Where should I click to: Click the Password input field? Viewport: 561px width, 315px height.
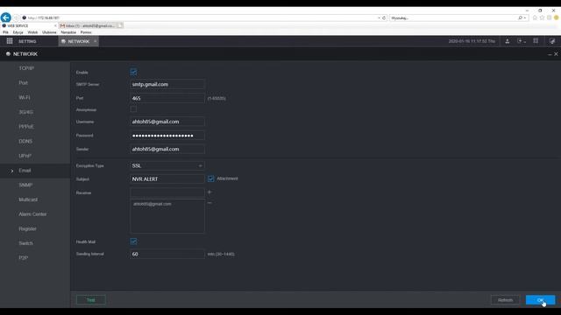pyautogui.click(x=167, y=136)
